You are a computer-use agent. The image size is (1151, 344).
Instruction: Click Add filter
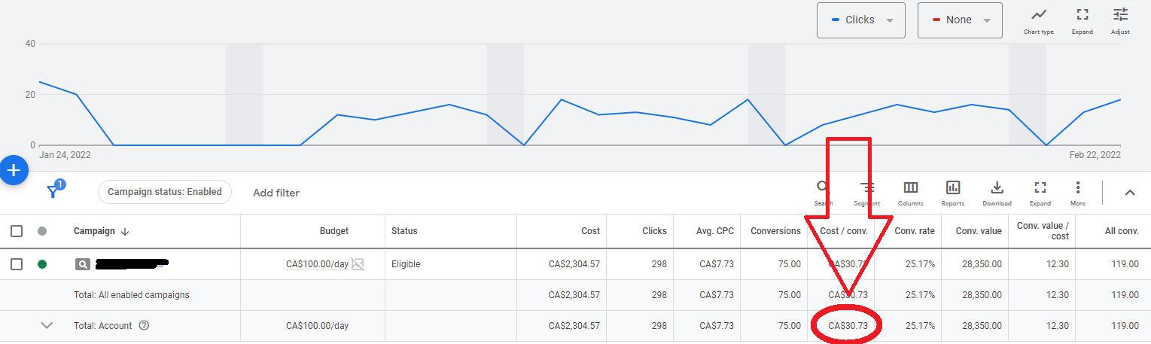[276, 193]
